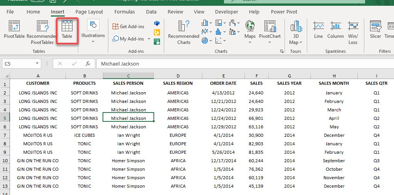Select the cell with sales value 45,139

[x=256, y=186]
